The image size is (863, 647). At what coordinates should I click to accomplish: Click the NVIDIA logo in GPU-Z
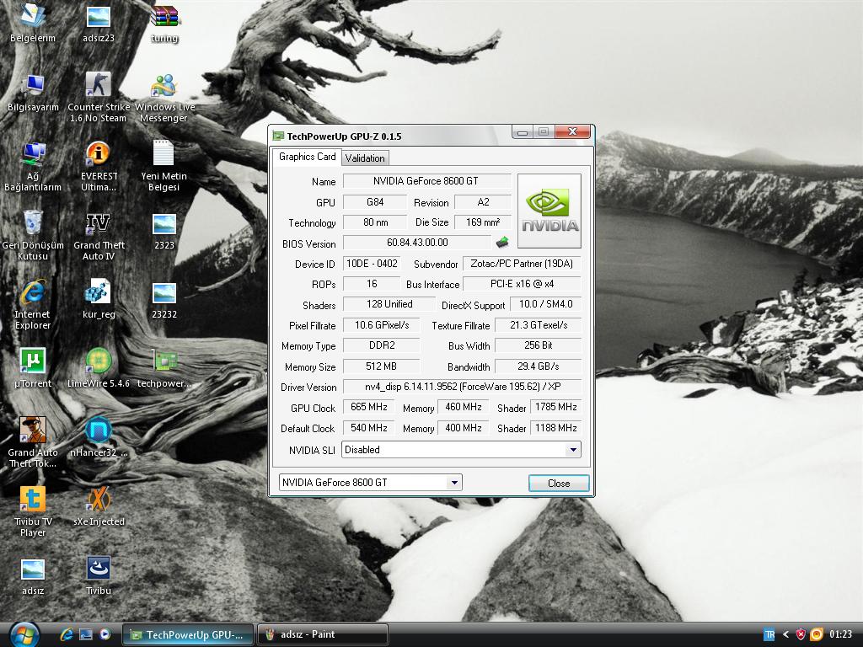549,211
